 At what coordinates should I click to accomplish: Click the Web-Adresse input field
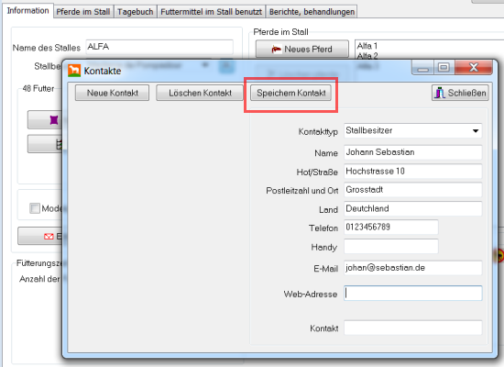(x=412, y=294)
